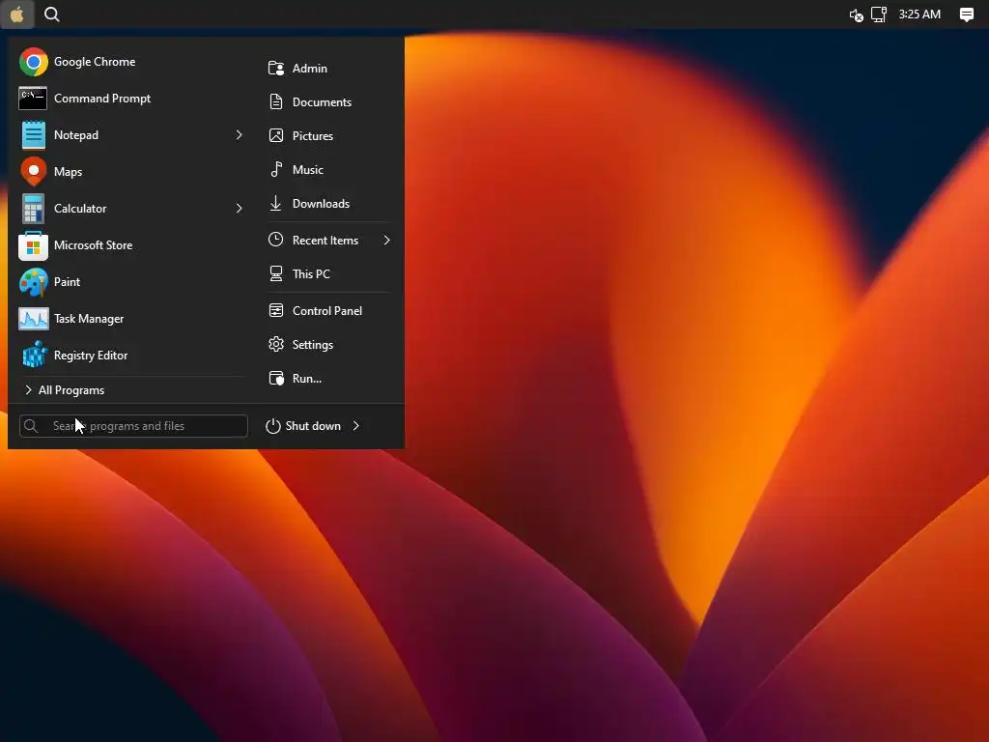The height and width of the screenshot is (742, 989).
Task: Expand All Programs list
Action: tap(65, 390)
